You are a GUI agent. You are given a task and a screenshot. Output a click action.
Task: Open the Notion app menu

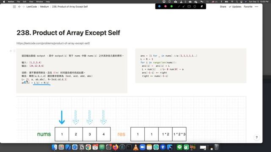click(11, 2)
